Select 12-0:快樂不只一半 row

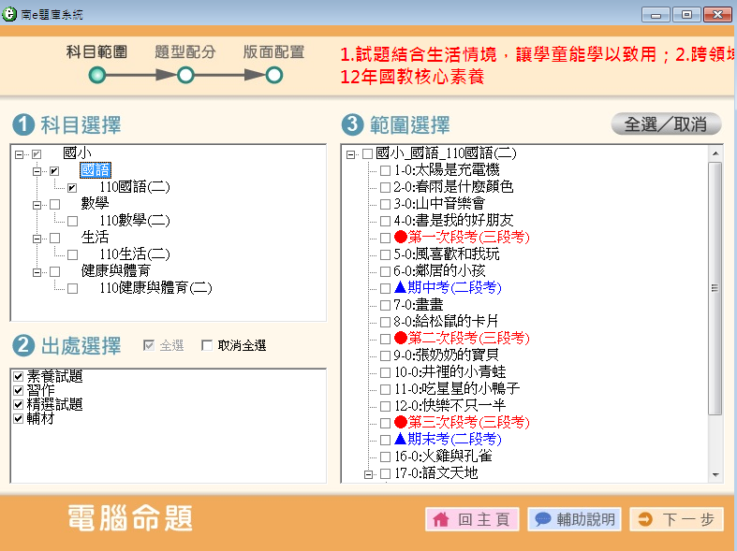pyautogui.click(x=450, y=406)
